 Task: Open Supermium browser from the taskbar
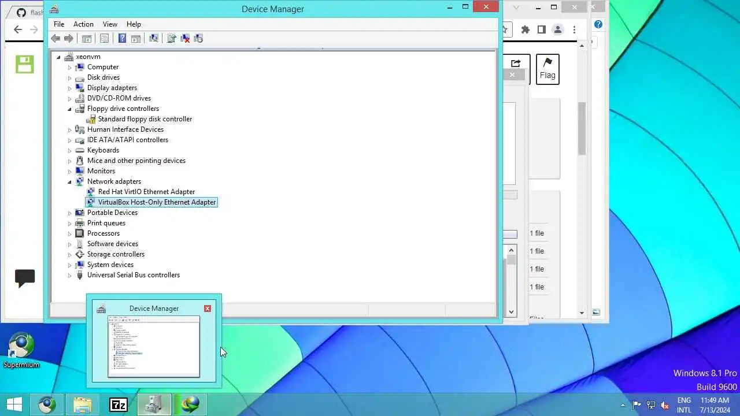tap(47, 404)
